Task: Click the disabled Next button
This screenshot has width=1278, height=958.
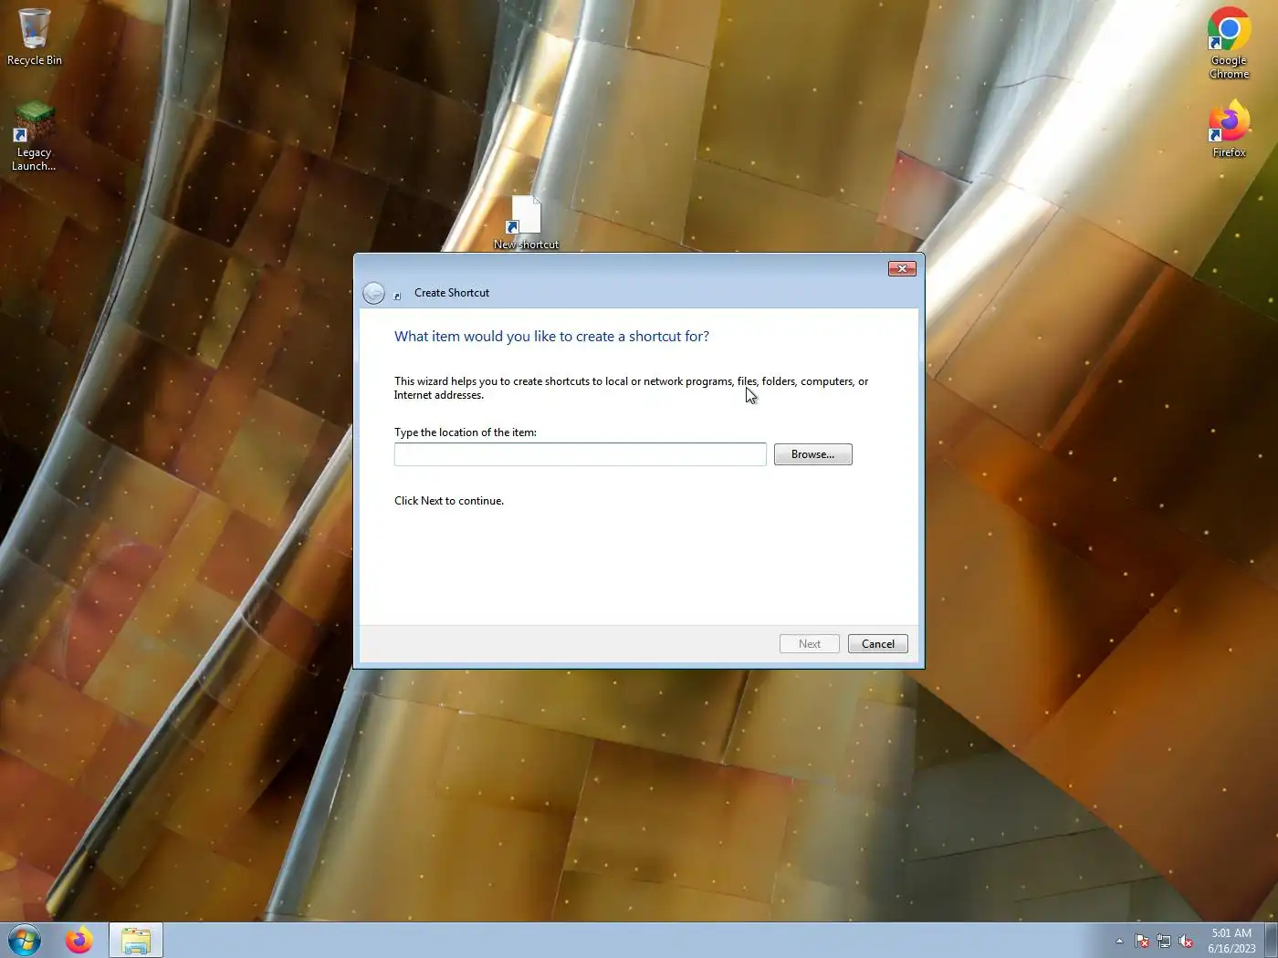Action: pos(809,644)
